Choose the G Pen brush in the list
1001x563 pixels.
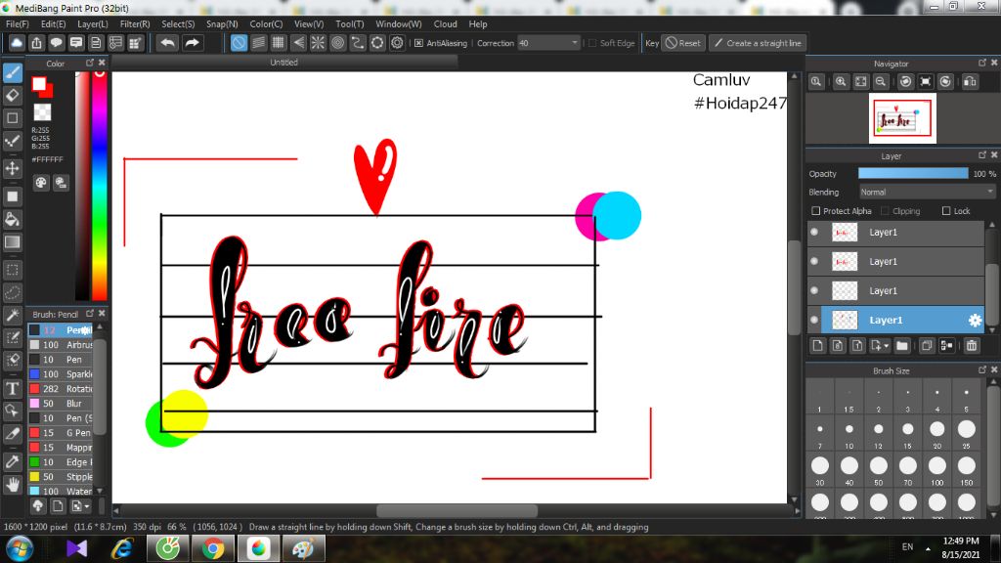(62, 433)
